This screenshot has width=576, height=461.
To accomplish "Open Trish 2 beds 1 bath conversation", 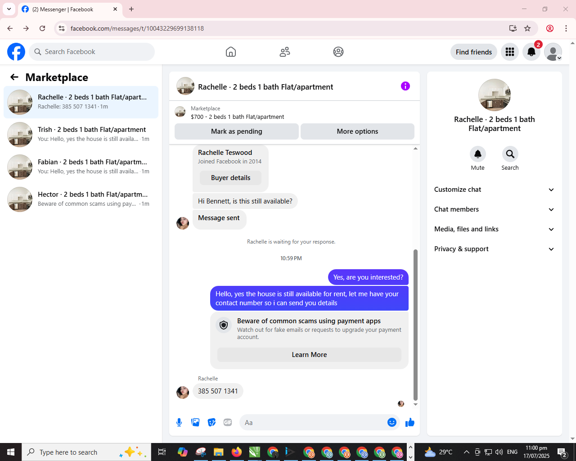I will 81,135.
